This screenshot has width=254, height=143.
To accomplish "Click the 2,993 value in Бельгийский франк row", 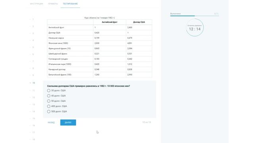I will pos(130,75).
